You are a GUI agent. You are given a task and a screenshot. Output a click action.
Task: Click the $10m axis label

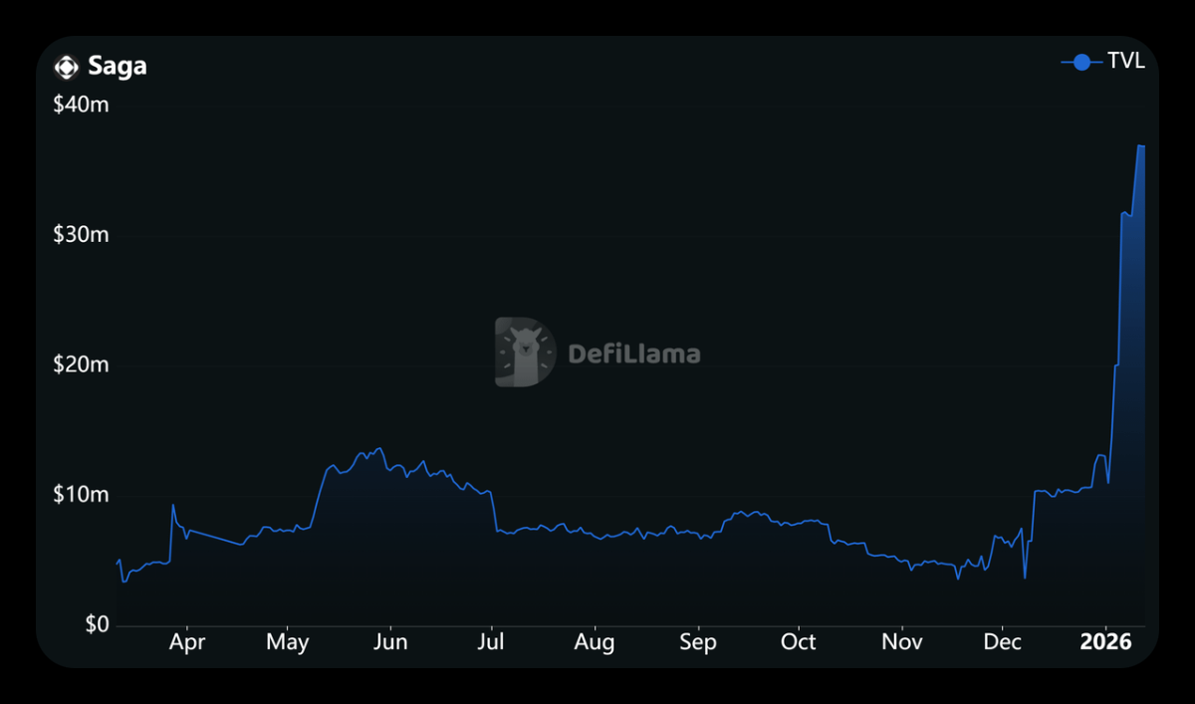pyautogui.click(x=81, y=495)
